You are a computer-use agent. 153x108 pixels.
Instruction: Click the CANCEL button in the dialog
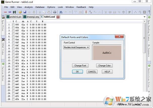tap(92, 72)
